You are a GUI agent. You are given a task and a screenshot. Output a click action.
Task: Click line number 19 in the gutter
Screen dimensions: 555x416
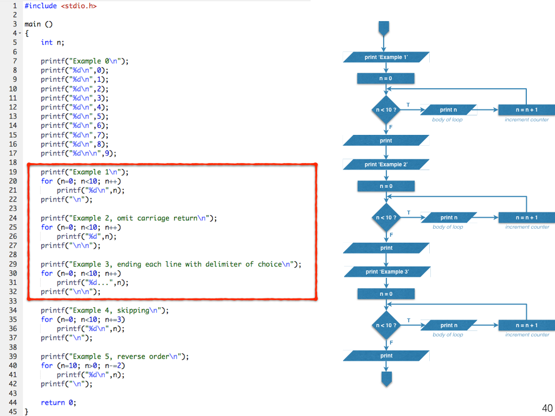coord(13,172)
